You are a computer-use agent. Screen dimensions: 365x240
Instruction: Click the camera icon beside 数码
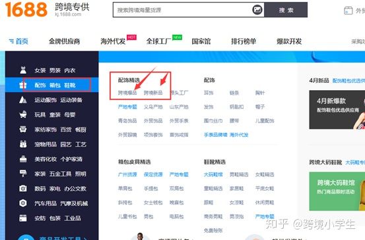(23, 188)
